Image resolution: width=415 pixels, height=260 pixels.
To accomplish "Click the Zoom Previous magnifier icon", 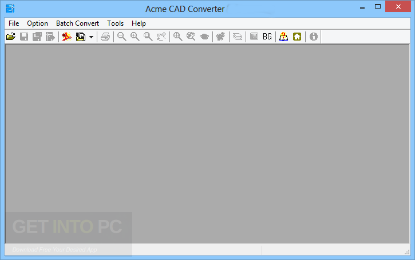I will coord(191,37).
